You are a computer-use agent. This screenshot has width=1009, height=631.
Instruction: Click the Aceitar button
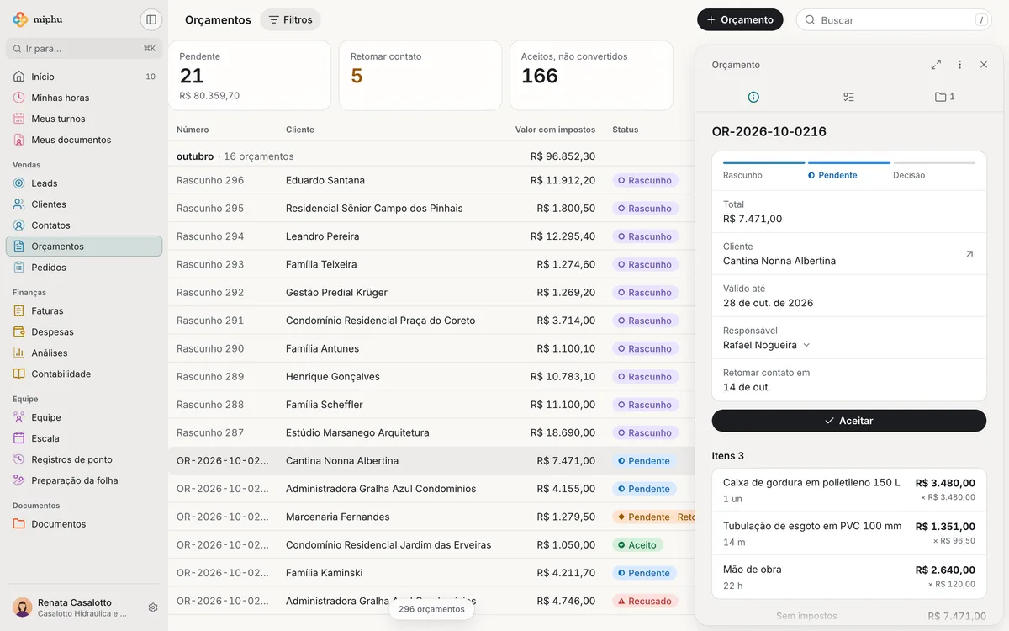(x=849, y=421)
